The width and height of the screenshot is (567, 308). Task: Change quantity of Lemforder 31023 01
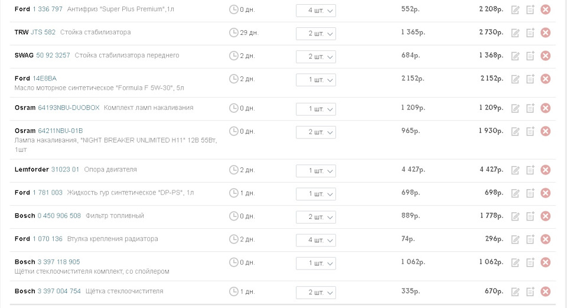[x=315, y=171]
